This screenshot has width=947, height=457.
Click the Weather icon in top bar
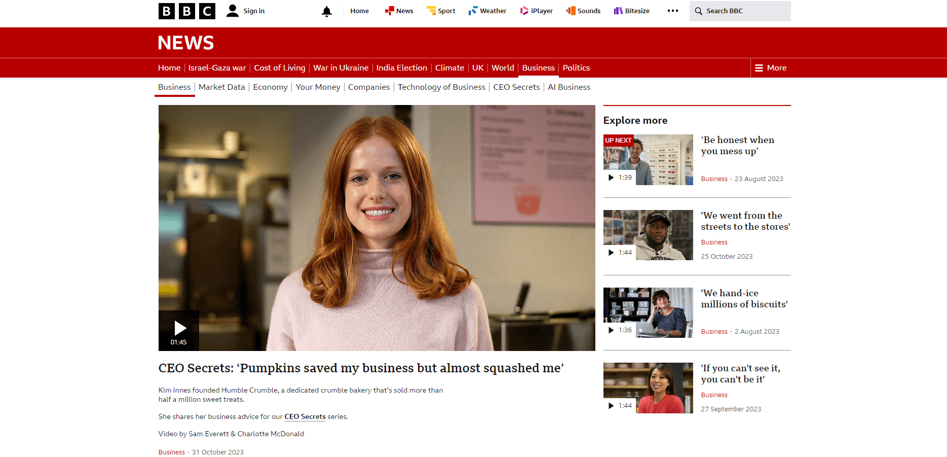coord(473,11)
